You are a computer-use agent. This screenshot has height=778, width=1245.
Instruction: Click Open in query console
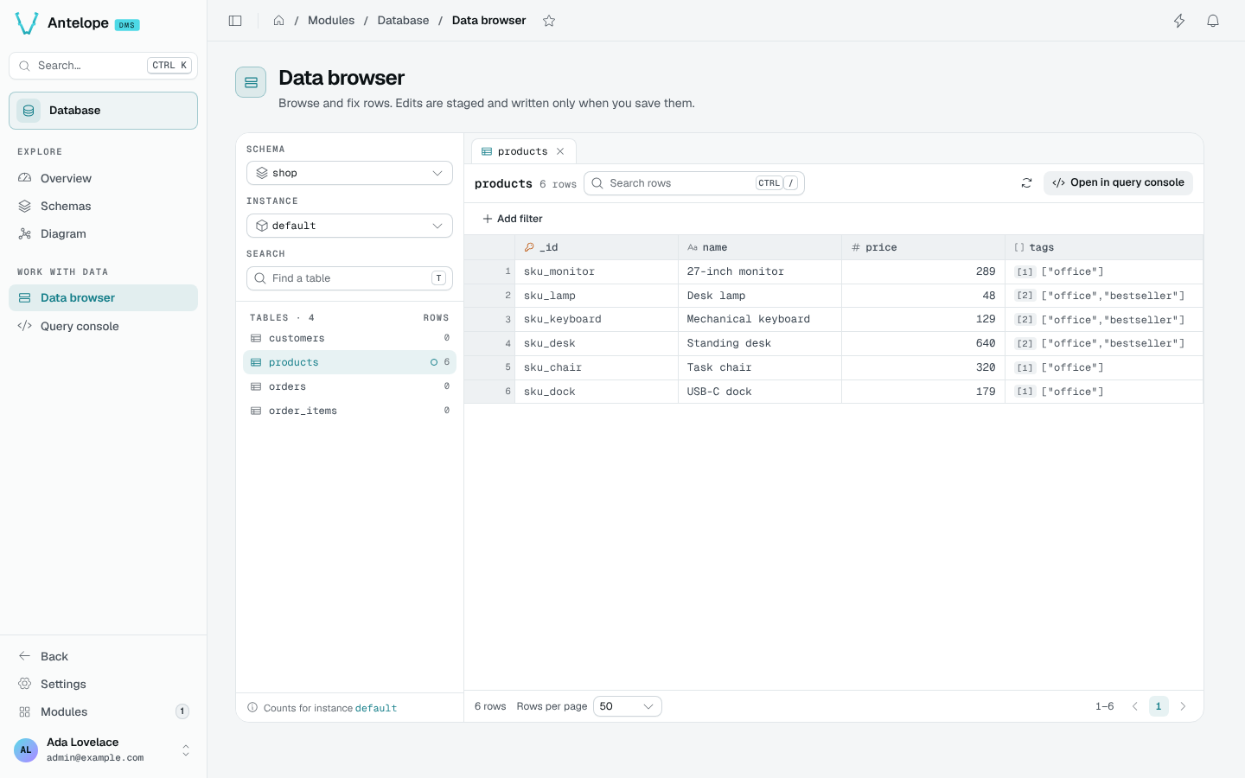click(1118, 183)
